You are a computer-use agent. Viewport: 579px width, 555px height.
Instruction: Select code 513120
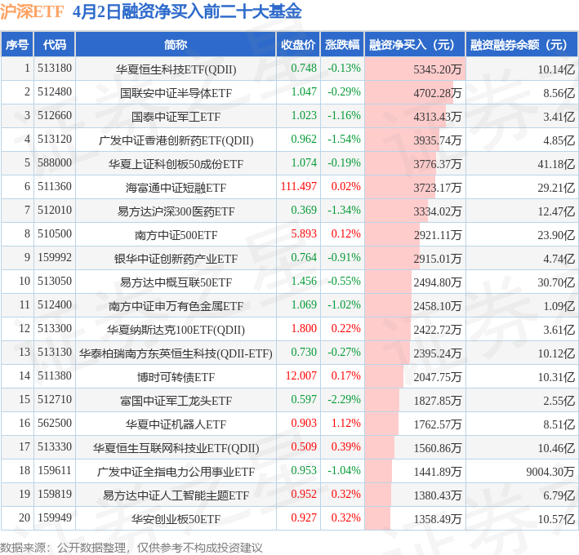tap(55, 139)
